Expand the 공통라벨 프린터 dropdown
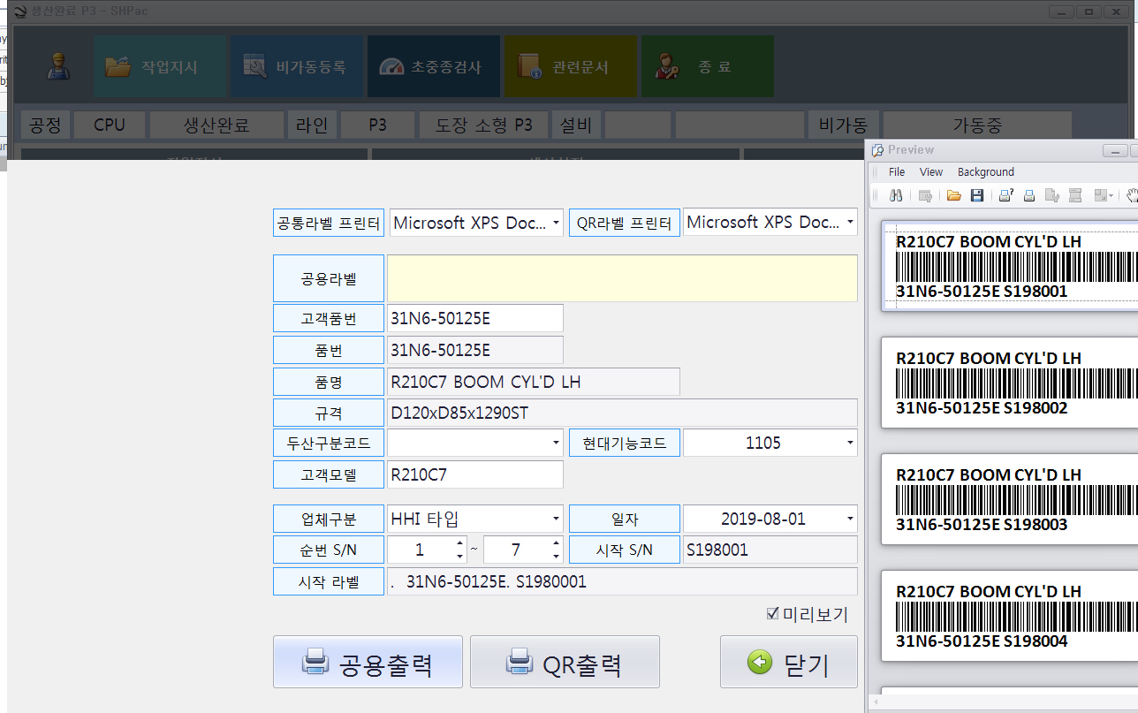1138x713 pixels. tap(557, 223)
